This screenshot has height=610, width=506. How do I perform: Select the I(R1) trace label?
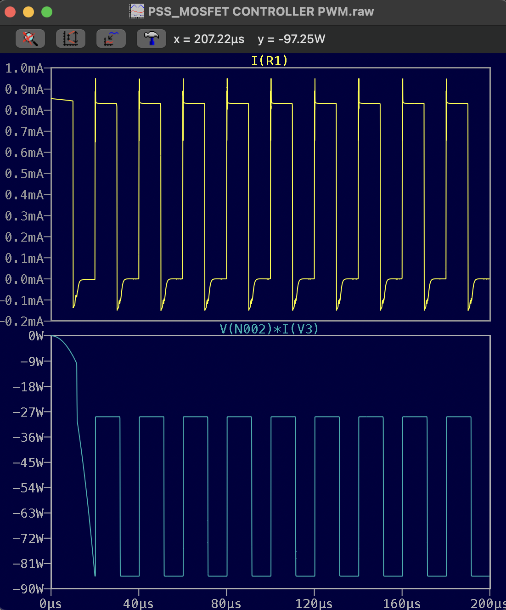point(269,60)
